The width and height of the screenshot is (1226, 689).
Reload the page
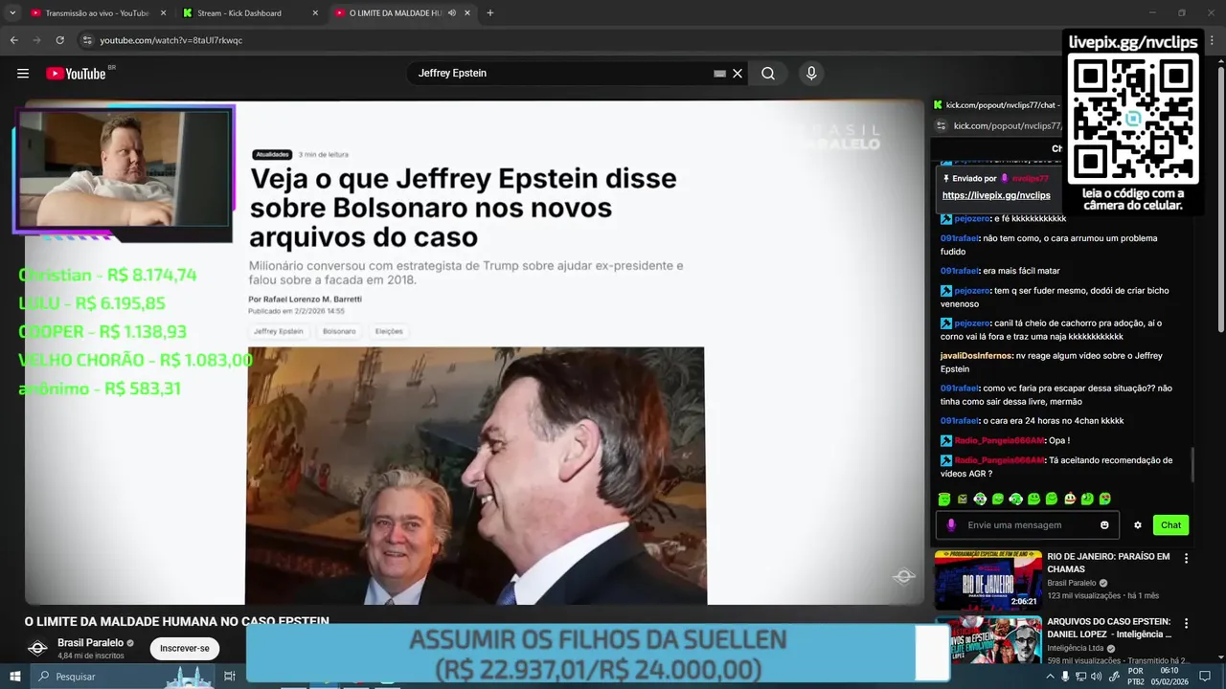click(x=59, y=40)
